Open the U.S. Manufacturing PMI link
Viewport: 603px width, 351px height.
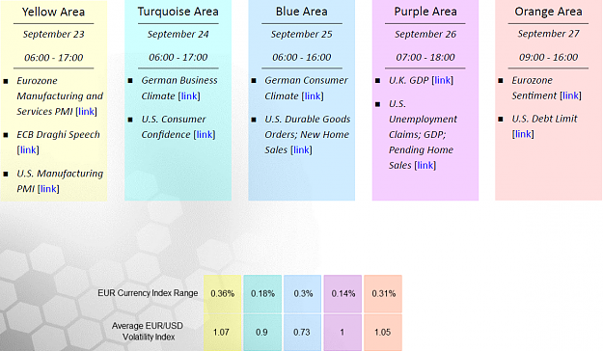coord(48,189)
